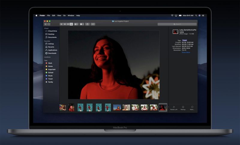Select the gallery view button
Image resolution: width=240 pixels, height=145 pixels.
[x=71, y=24]
